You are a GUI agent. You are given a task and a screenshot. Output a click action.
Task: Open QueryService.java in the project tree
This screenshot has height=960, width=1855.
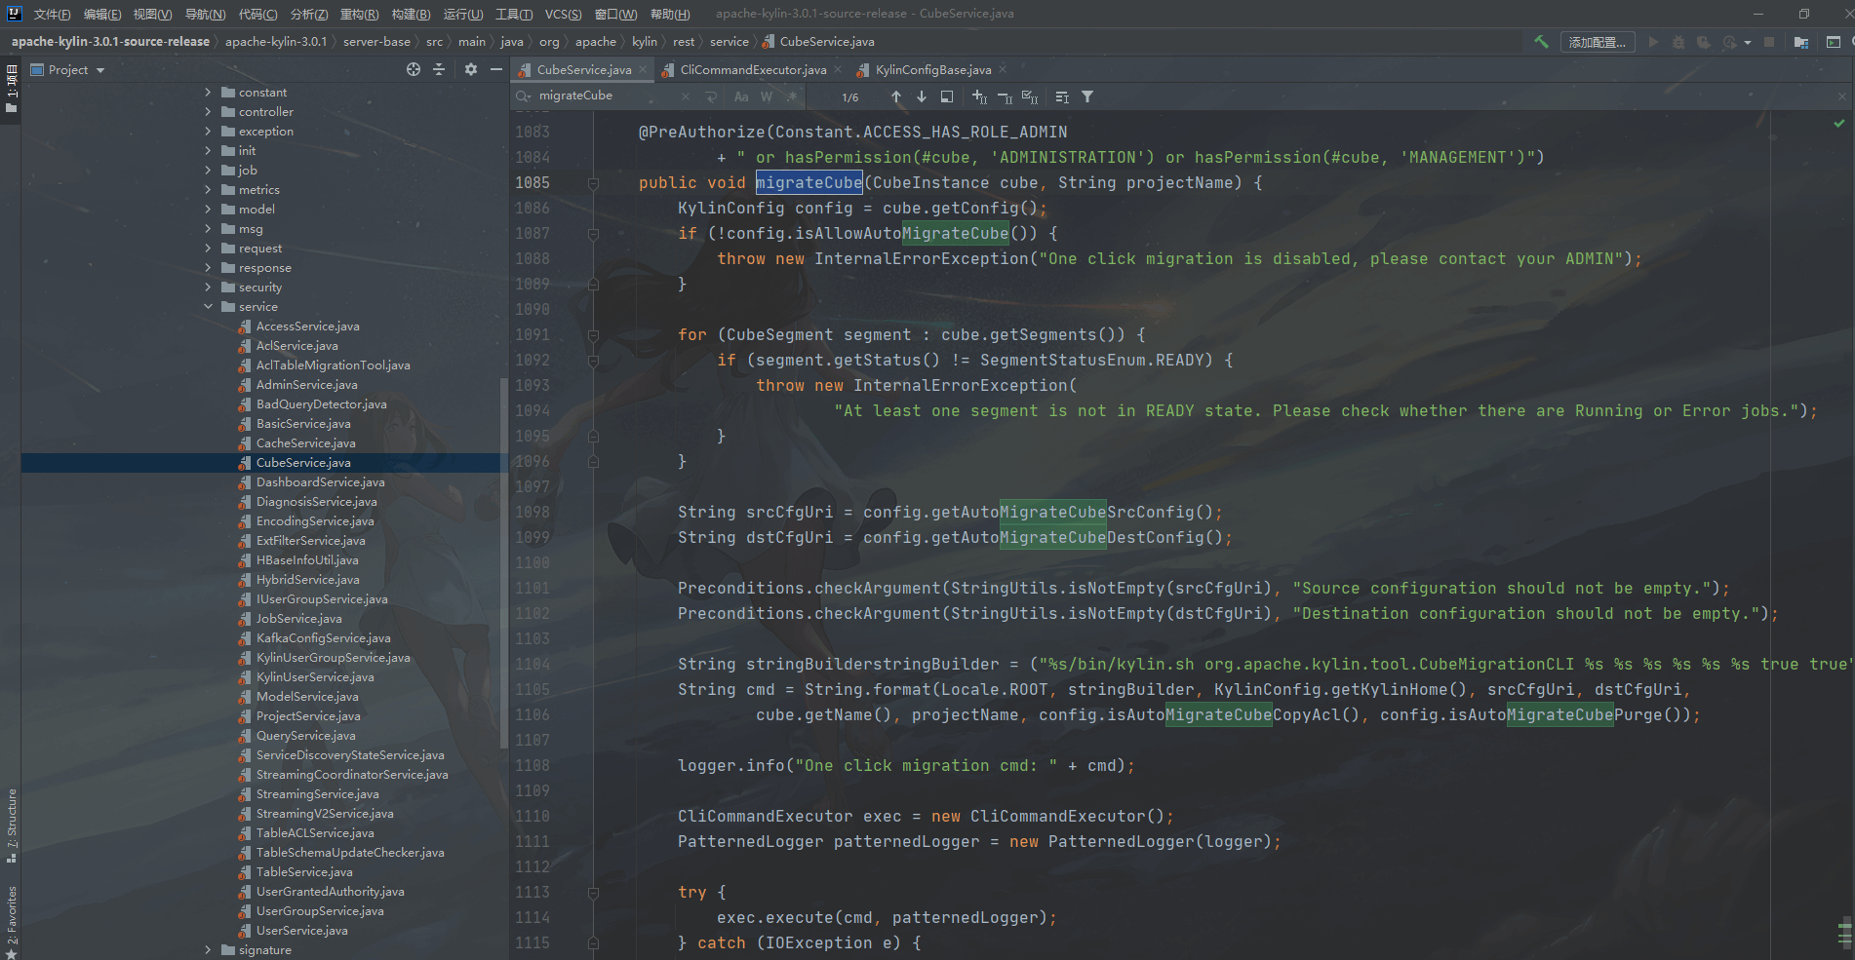tap(305, 736)
